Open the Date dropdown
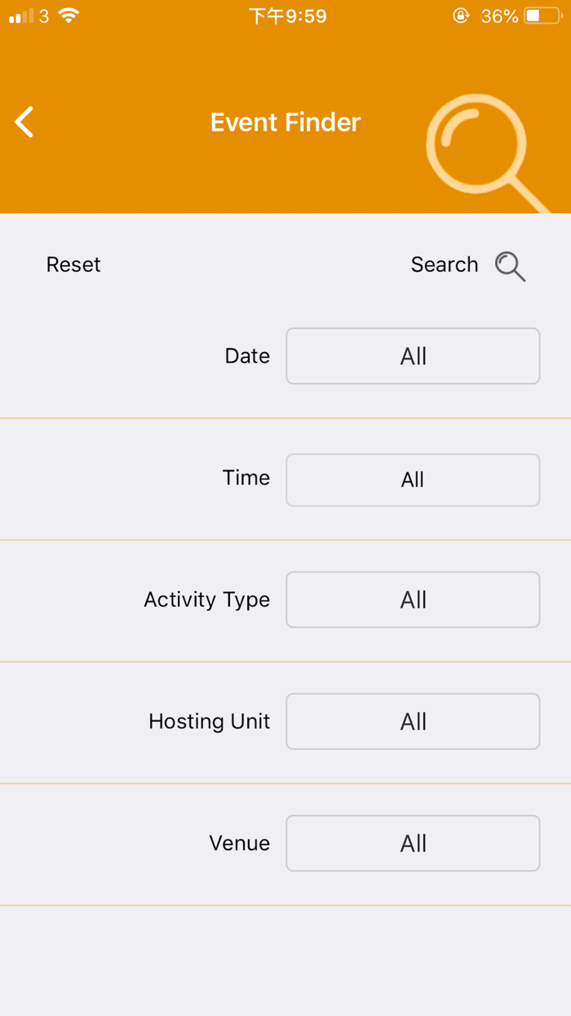Screen dimensions: 571x1016 click(413, 356)
